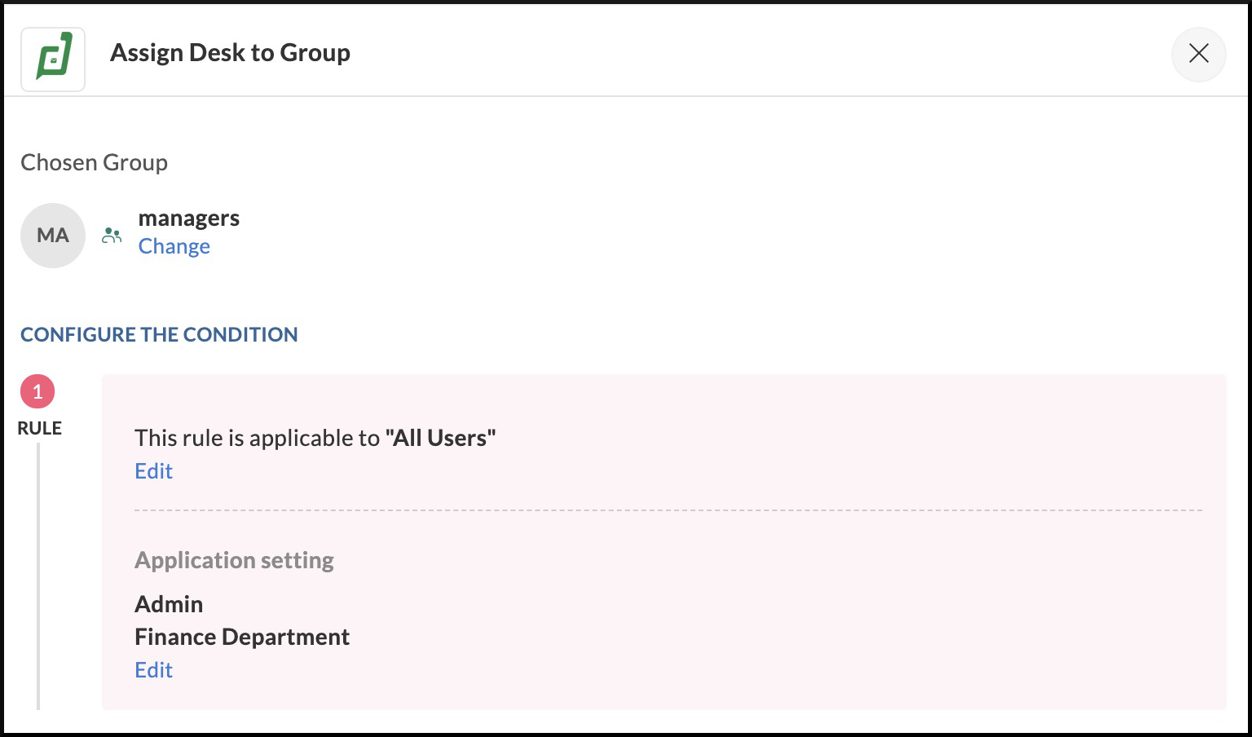
Task: Click the Application setting label
Action: (234, 560)
